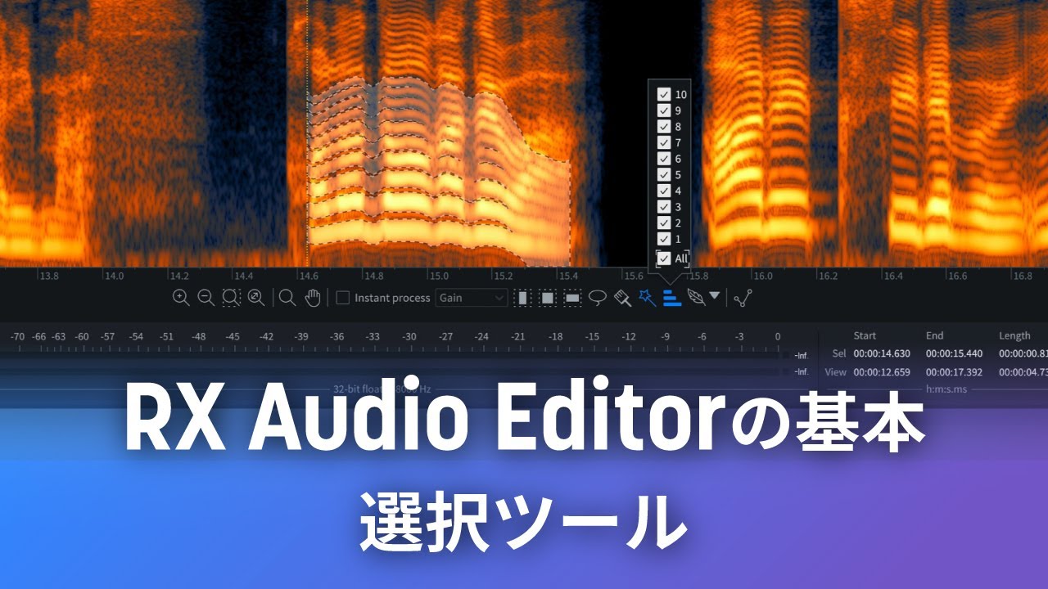The image size is (1048, 589).
Task: Select the Time selection tool
Action: pos(522,298)
